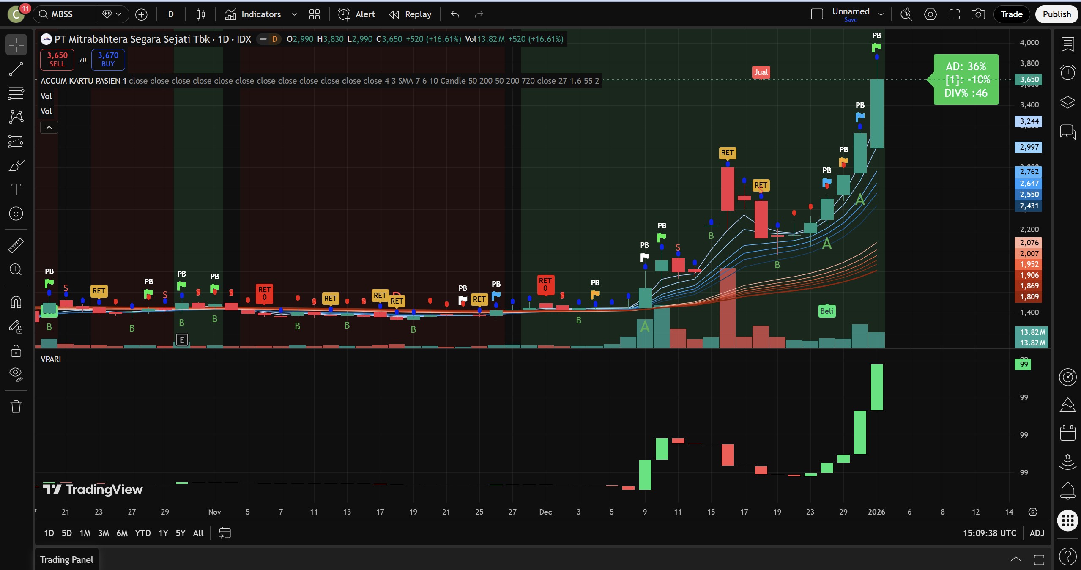Select the Text annotation tool
The image size is (1081, 570).
pyautogui.click(x=16, y=189)
